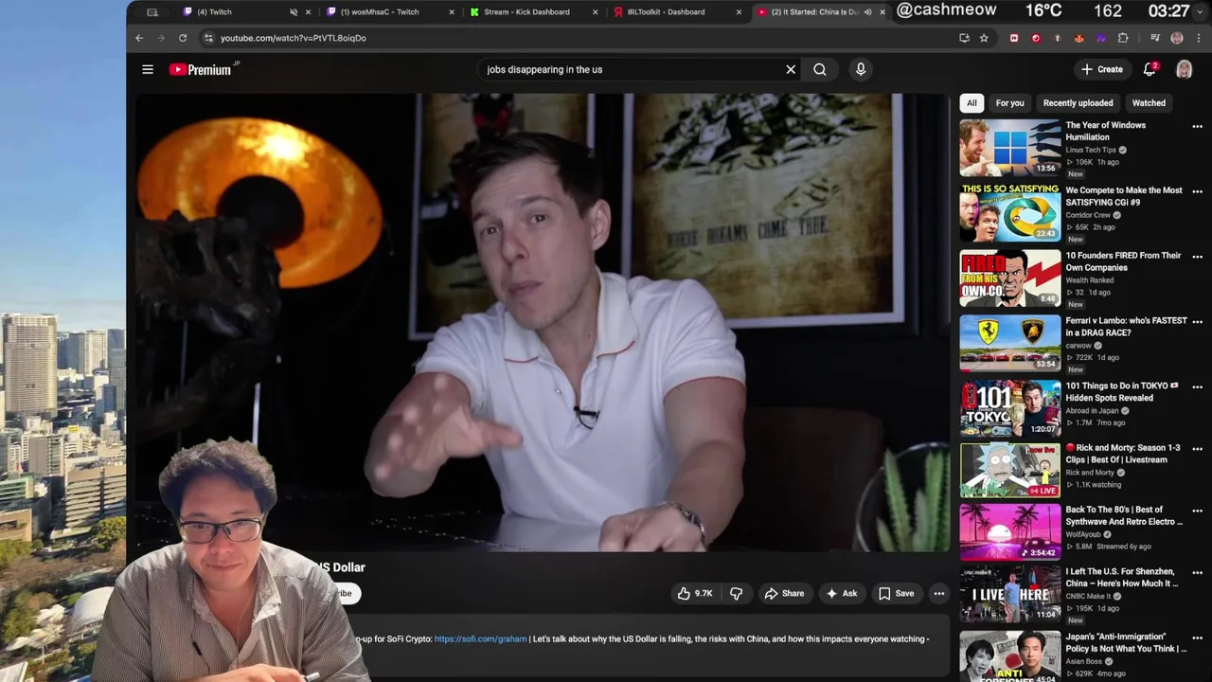Reload the YouTube page
Image resolution: width=1212 pixels, height=682 pixels.
pos(183,38)
